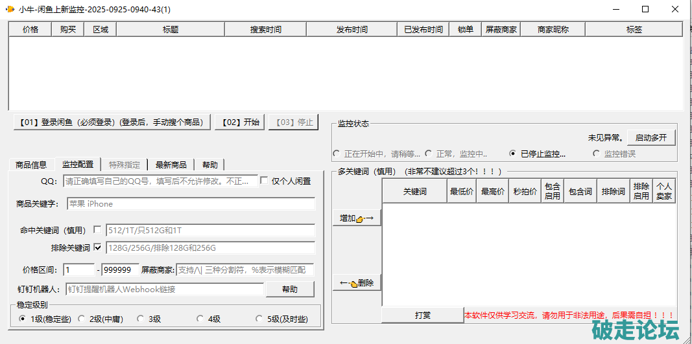This screenshot has width=692, height=344.
Task: Open the 帮助 tab
Action: [x=209, y=165]
